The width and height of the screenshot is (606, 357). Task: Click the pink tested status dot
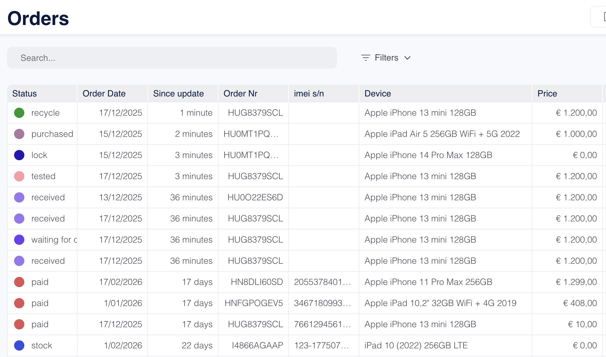(x=19, y=176)
